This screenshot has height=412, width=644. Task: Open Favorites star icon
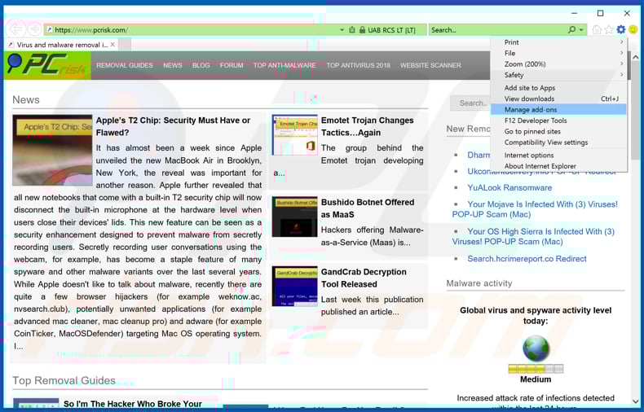609,29
